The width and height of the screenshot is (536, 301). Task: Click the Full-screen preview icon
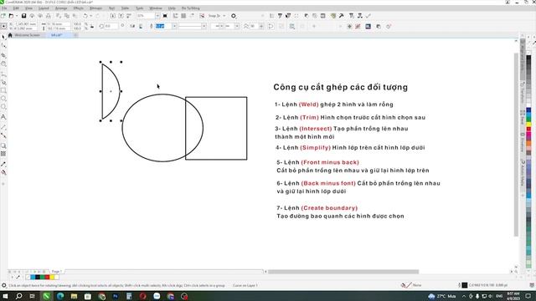165,16
